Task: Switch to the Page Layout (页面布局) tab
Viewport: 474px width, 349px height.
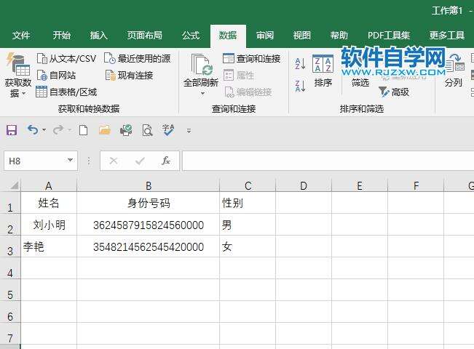Action: pos(144,36)
